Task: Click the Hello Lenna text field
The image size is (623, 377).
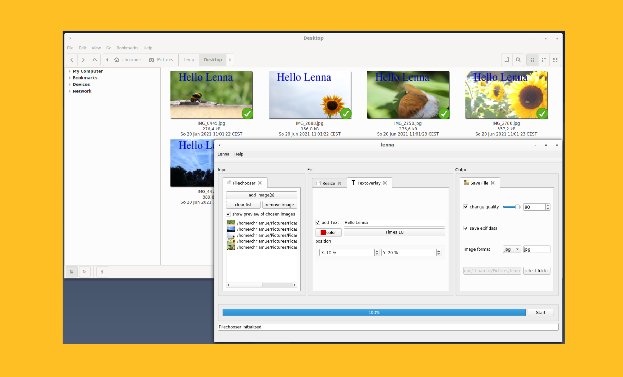Action: pos(394,222)
